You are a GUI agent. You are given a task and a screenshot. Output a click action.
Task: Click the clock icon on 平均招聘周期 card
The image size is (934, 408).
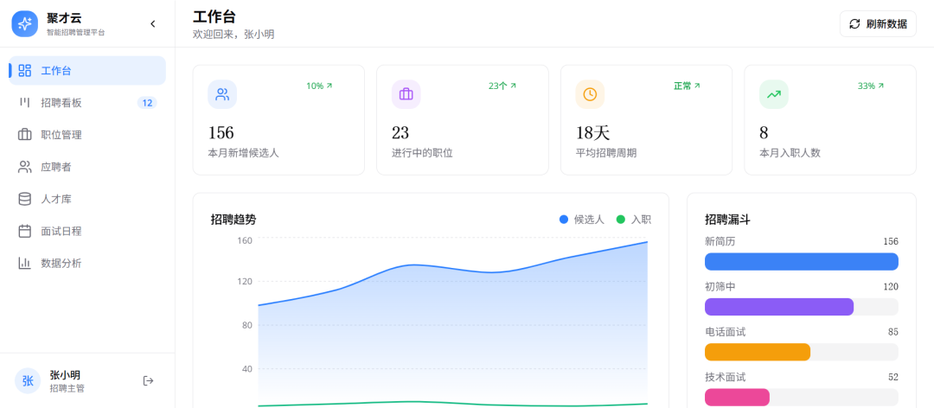click(x=590, y=94)
